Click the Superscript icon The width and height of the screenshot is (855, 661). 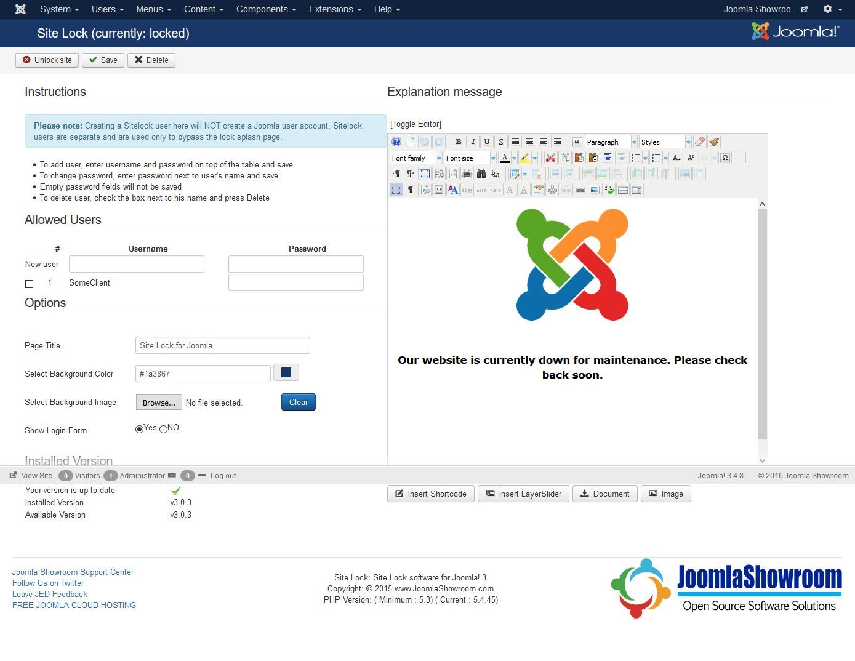[x=691, y=158]
